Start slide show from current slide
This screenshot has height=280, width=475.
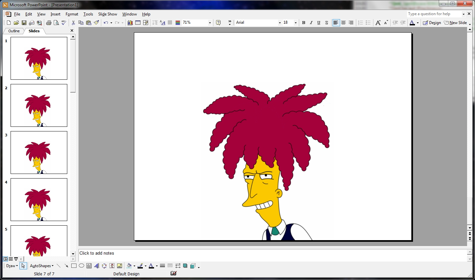pos(16,259)
